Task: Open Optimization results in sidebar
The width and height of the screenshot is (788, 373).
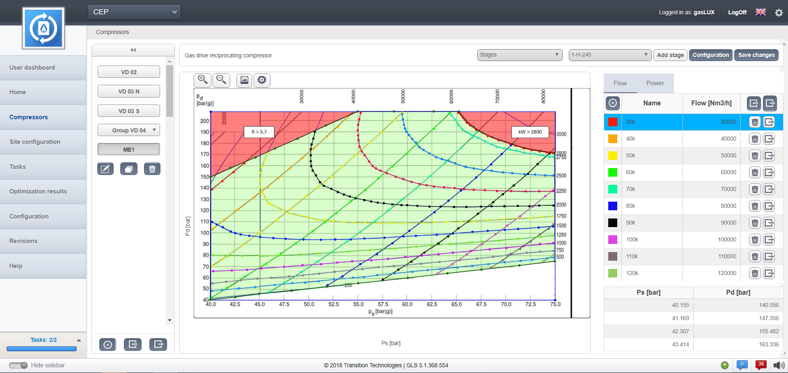Action: coord(38,191)
